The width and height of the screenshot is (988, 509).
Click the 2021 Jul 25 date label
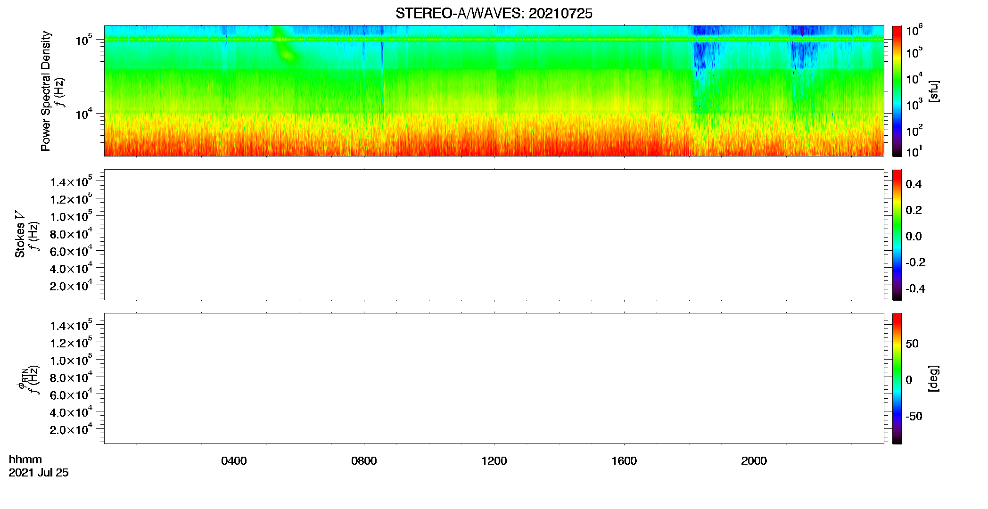39,473
